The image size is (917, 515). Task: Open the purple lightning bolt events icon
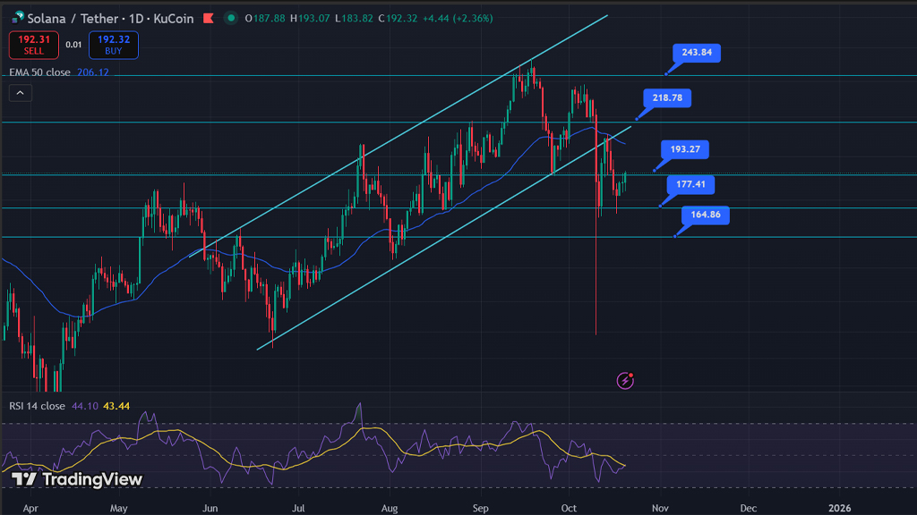pyautogui.click(x=625, y=381)
